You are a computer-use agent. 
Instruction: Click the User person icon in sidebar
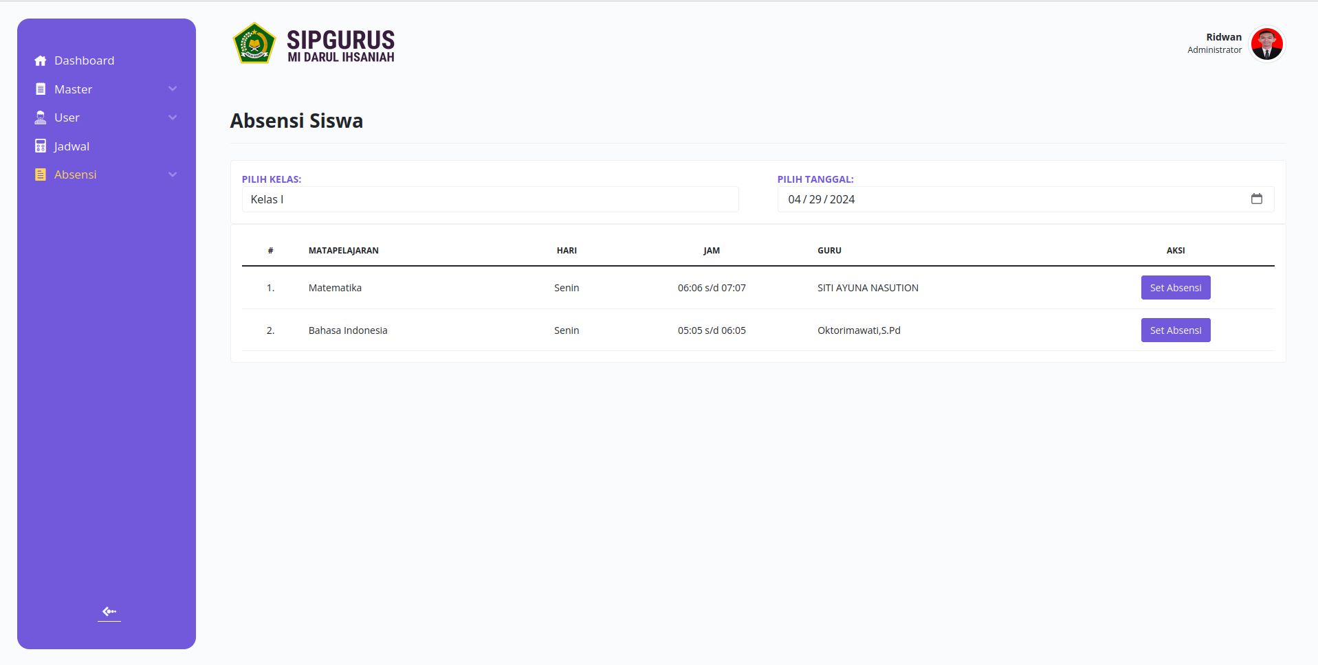[41, 117]
